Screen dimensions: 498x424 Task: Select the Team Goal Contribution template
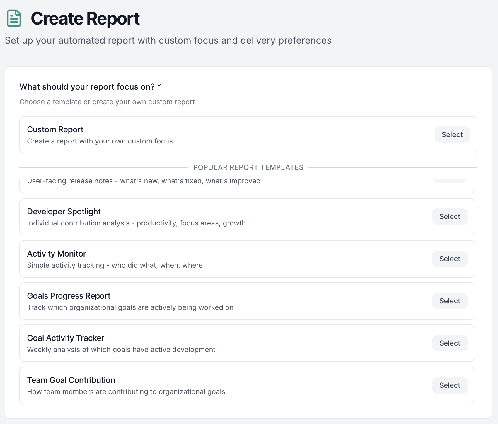tap(450, 385)
